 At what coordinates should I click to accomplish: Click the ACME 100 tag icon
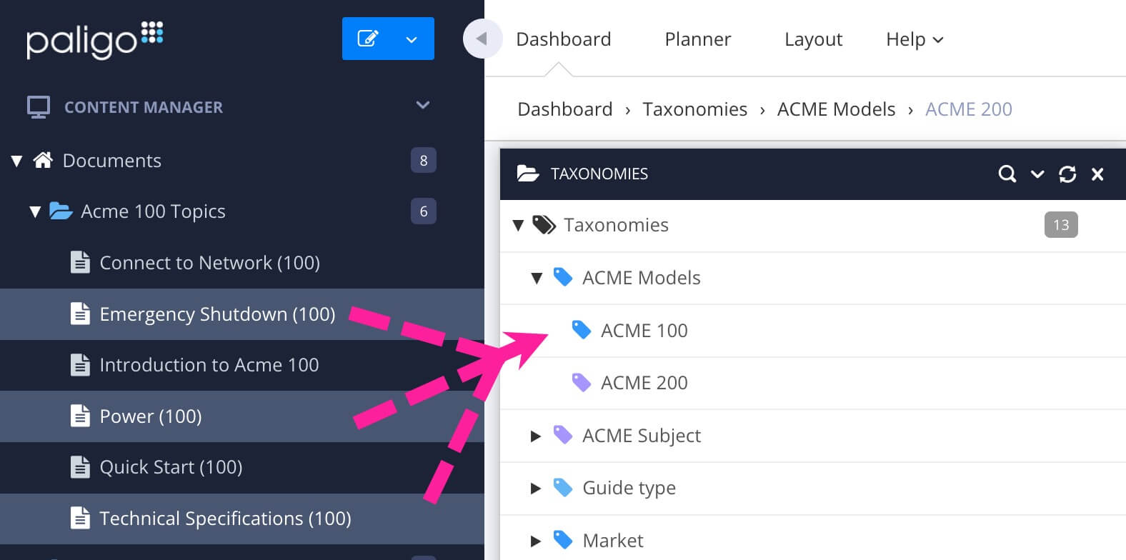582,330
